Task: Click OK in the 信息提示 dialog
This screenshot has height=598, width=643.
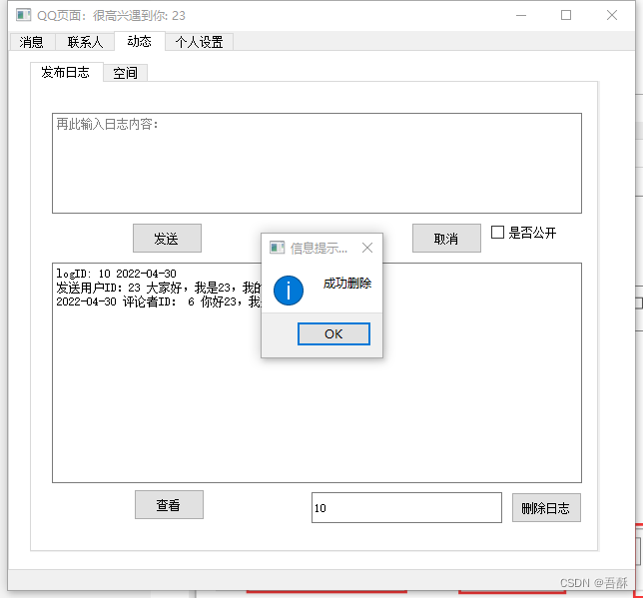Action: 333,333
